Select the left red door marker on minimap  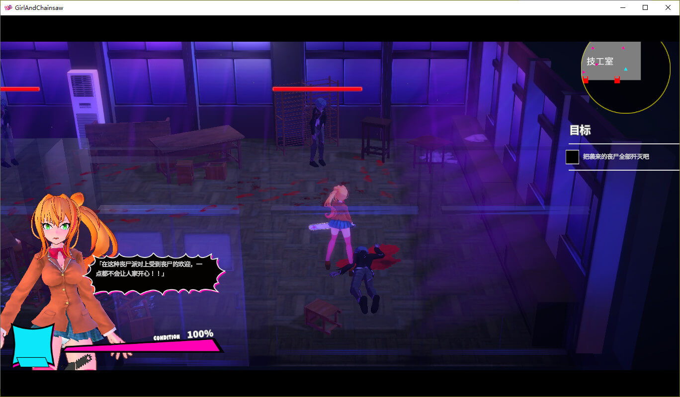(585, 80)
